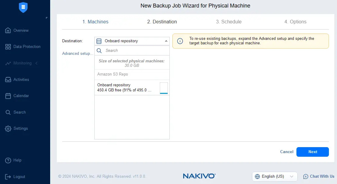Open the Advanced setup link

tap(77, 54)
